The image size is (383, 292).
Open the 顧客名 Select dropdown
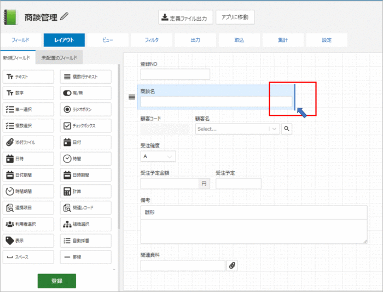(x=237, y=129)
